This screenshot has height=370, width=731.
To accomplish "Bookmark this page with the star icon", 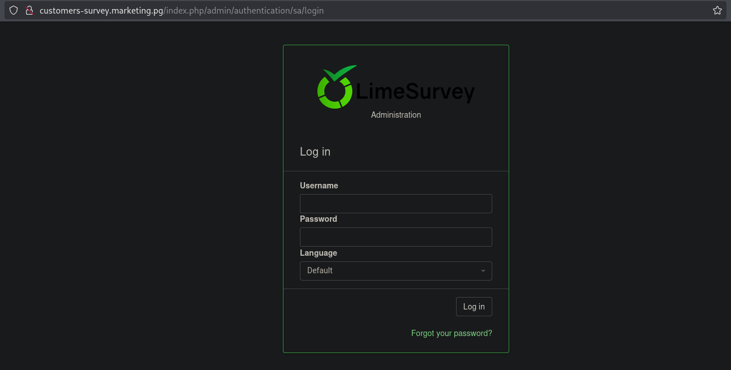I will pyautogui.click(x=717, y=10).
